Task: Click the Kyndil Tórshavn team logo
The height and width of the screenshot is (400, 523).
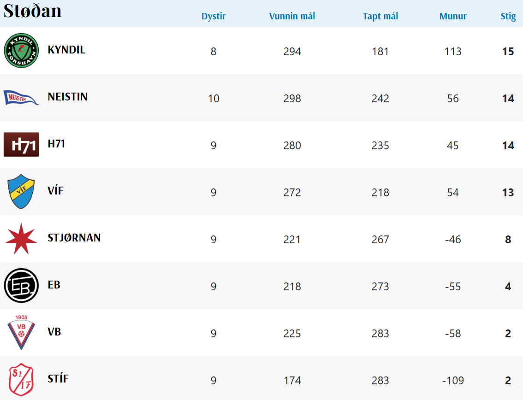Action: click(21, 51)
